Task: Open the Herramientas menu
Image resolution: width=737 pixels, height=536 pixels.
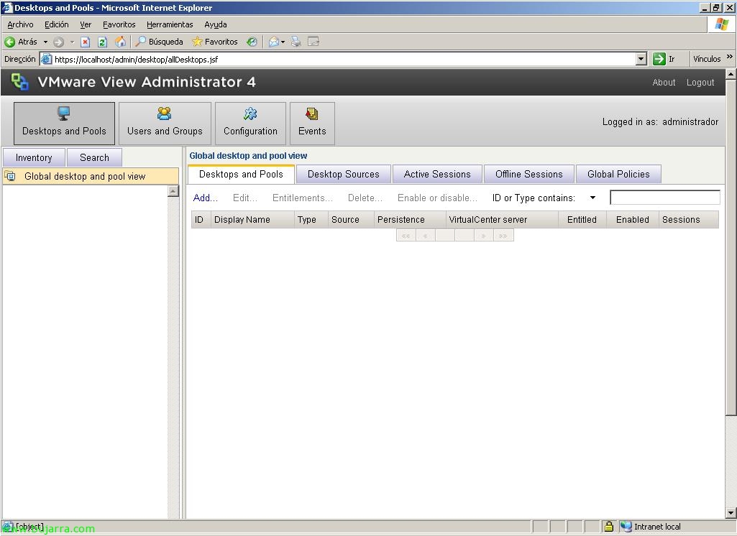Action: pos(170,24)
